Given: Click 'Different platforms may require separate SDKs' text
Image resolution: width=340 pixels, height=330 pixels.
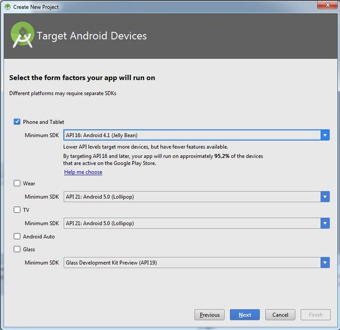Looking at the screenshot, I should [63, 94].
